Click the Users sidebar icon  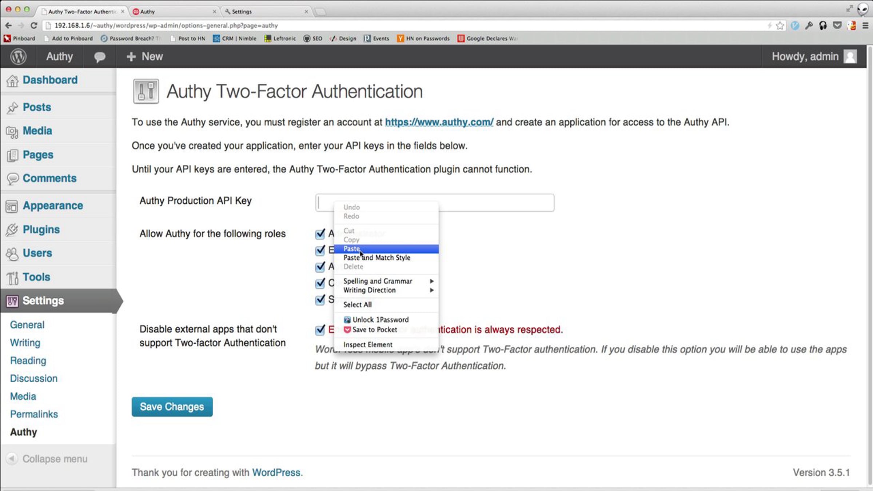click(x=12, y=254)
